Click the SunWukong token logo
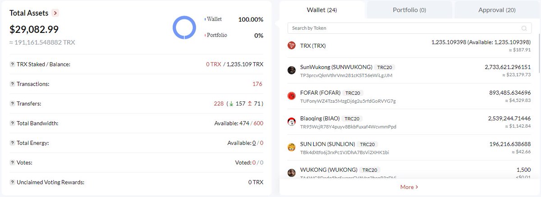 [x=292, y=70]
